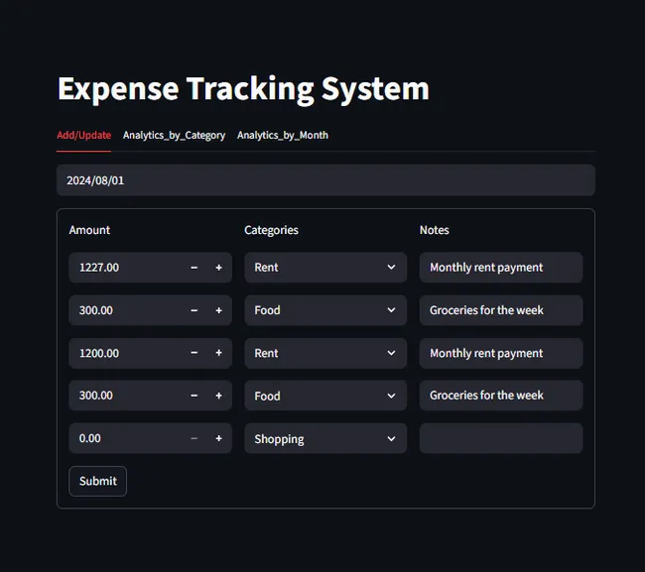The width and height of the screenshot is (645, 572).
Task: Increase the 0.00 amount with plus
Action: pos(218,438)
